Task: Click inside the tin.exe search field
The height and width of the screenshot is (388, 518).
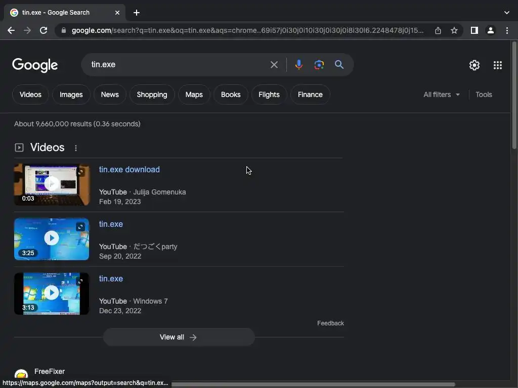Action: (x=179, y=65)
